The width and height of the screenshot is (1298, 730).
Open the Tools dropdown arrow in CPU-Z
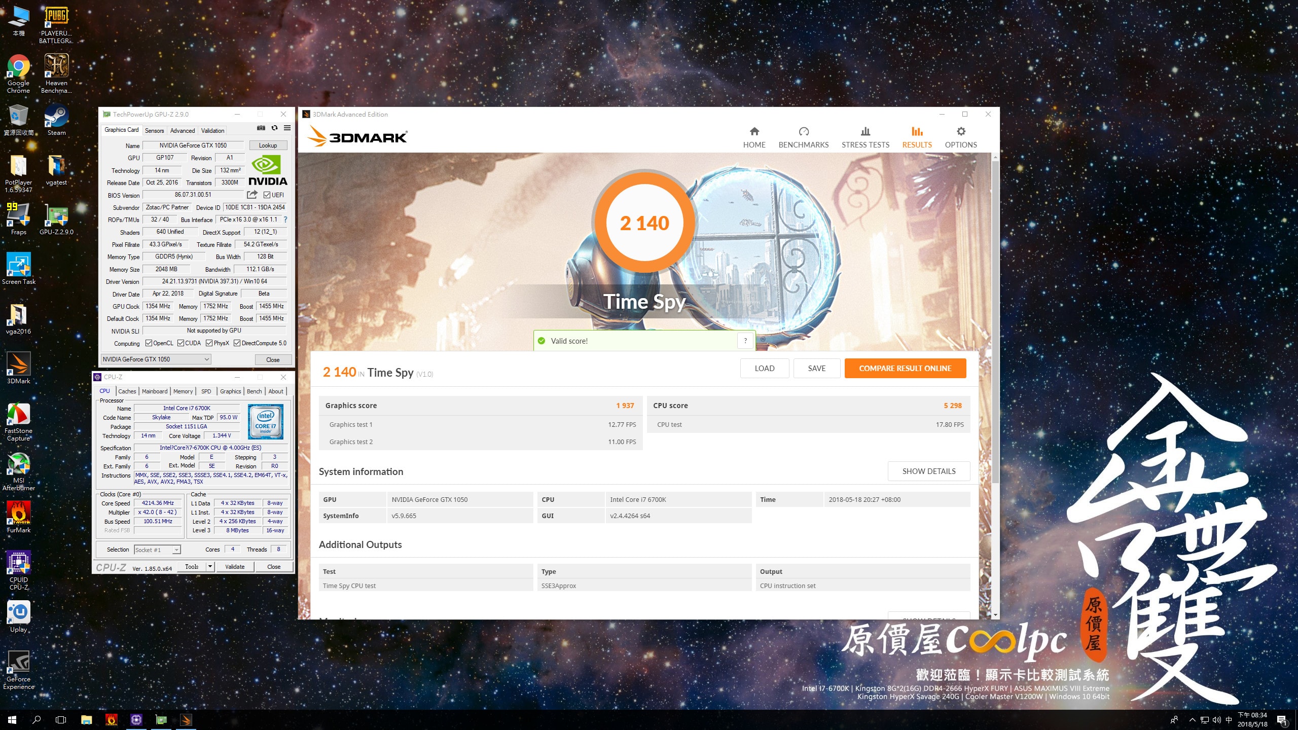(x=210, y=567)
